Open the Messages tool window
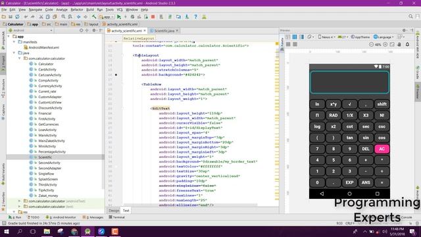This screenshot has height=237, width=421. pyautogui.click(x=93, y=217)
